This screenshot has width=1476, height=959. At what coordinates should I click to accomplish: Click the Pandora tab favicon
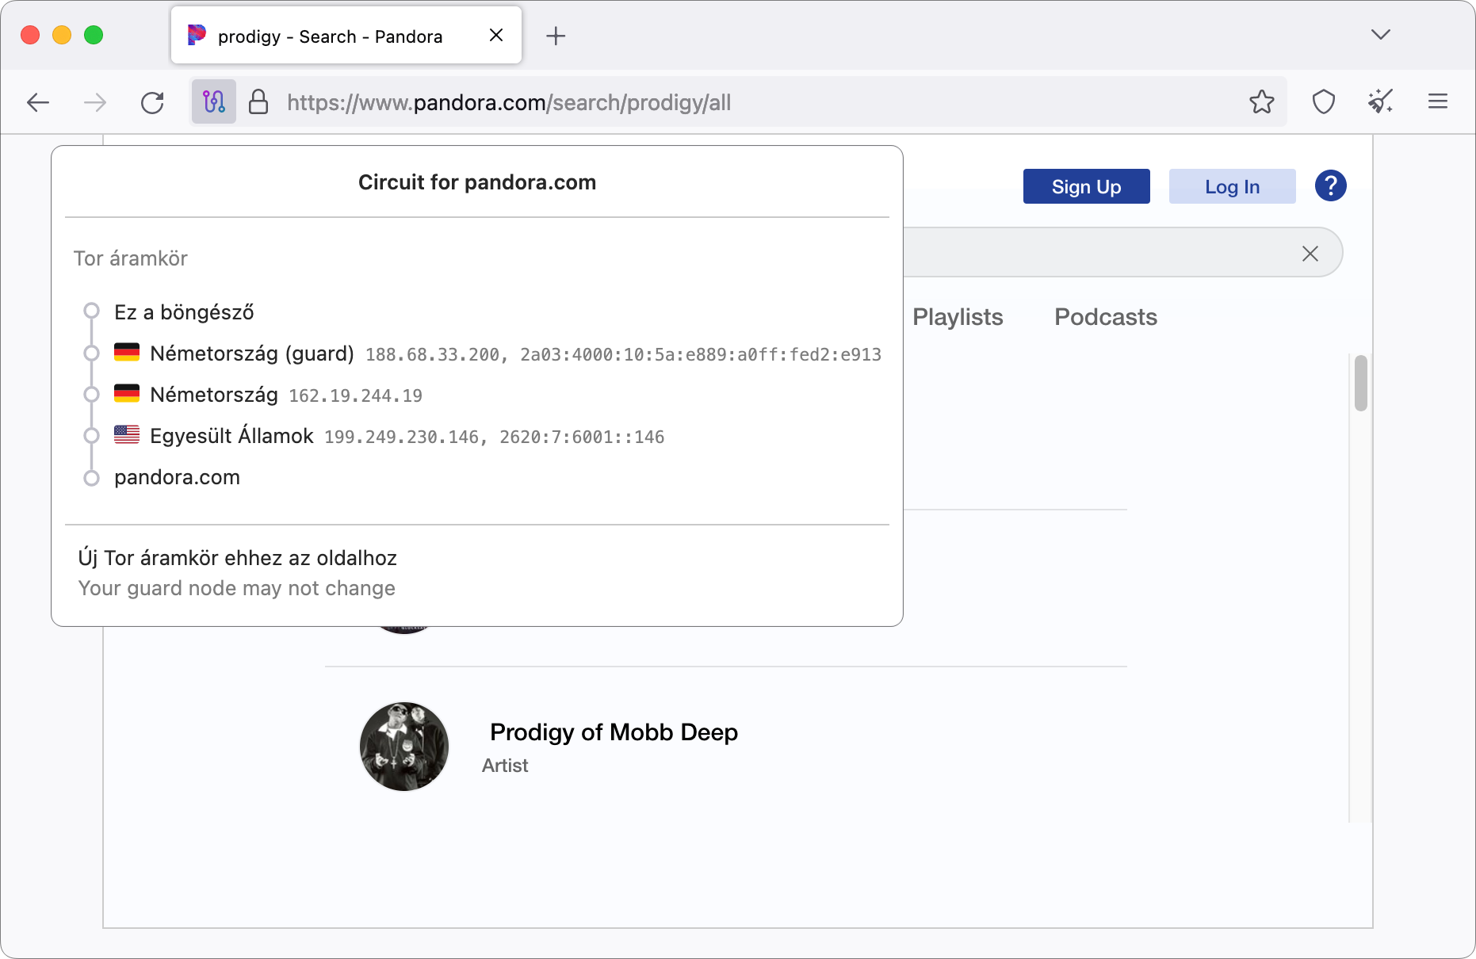pos(197,35)
